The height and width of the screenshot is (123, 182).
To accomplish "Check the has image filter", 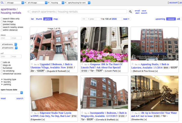I will tap(2, 21).
